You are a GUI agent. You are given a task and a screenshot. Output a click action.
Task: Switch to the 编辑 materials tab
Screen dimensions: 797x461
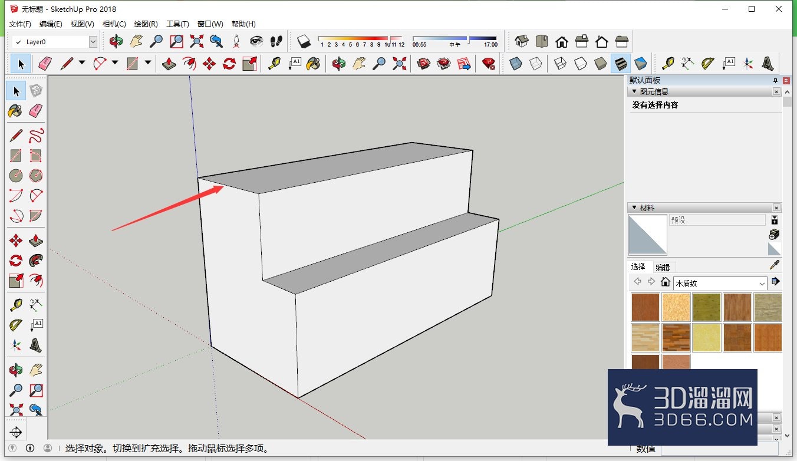[x=663, y=267]
